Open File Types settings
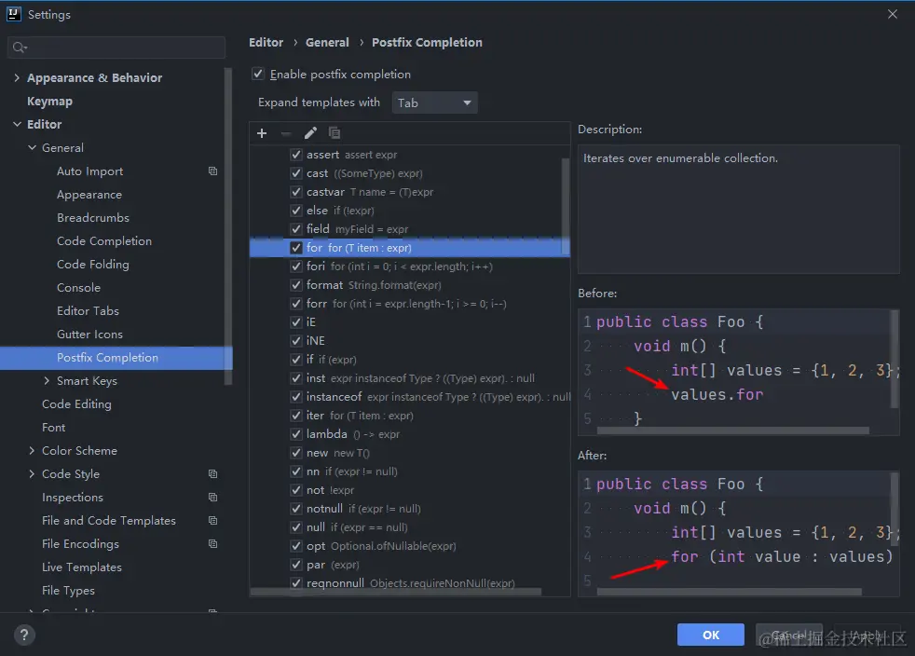 tap(68, 591)
